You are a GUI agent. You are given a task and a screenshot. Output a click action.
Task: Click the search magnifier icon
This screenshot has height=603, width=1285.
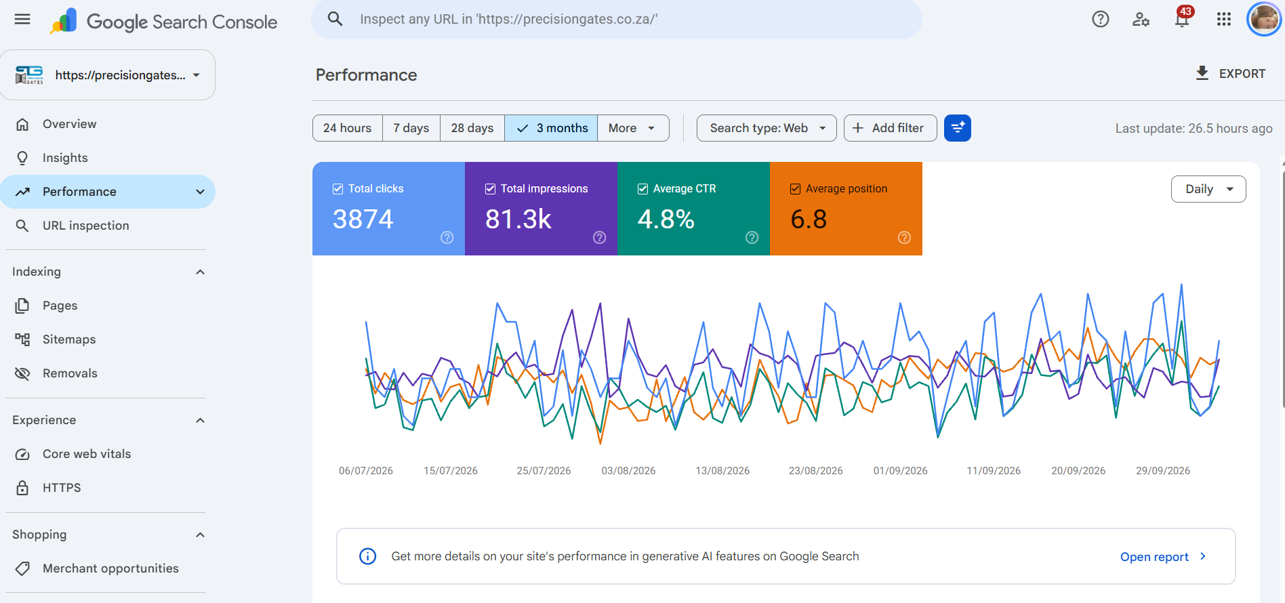tap(335, 19)
